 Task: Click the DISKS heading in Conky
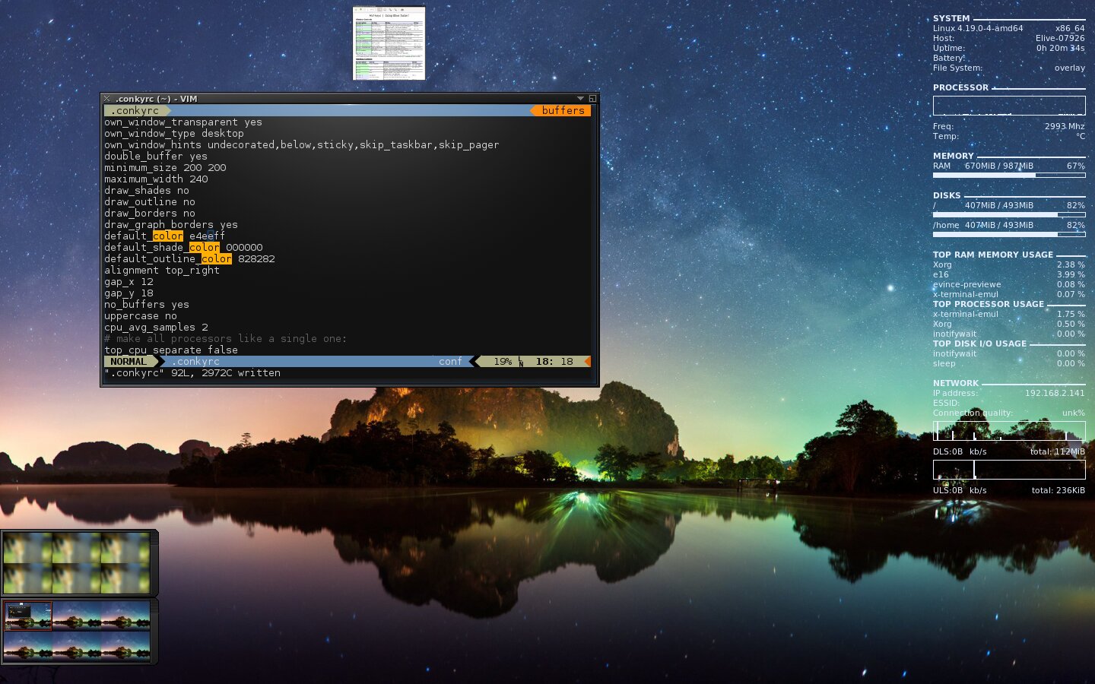click(x=947, y=195)
